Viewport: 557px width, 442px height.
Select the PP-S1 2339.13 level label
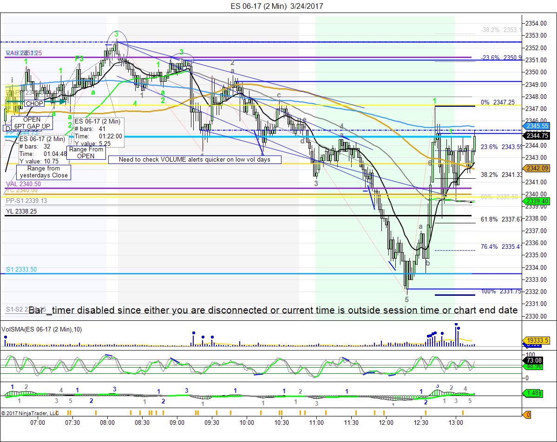click(x=26, y=201)
